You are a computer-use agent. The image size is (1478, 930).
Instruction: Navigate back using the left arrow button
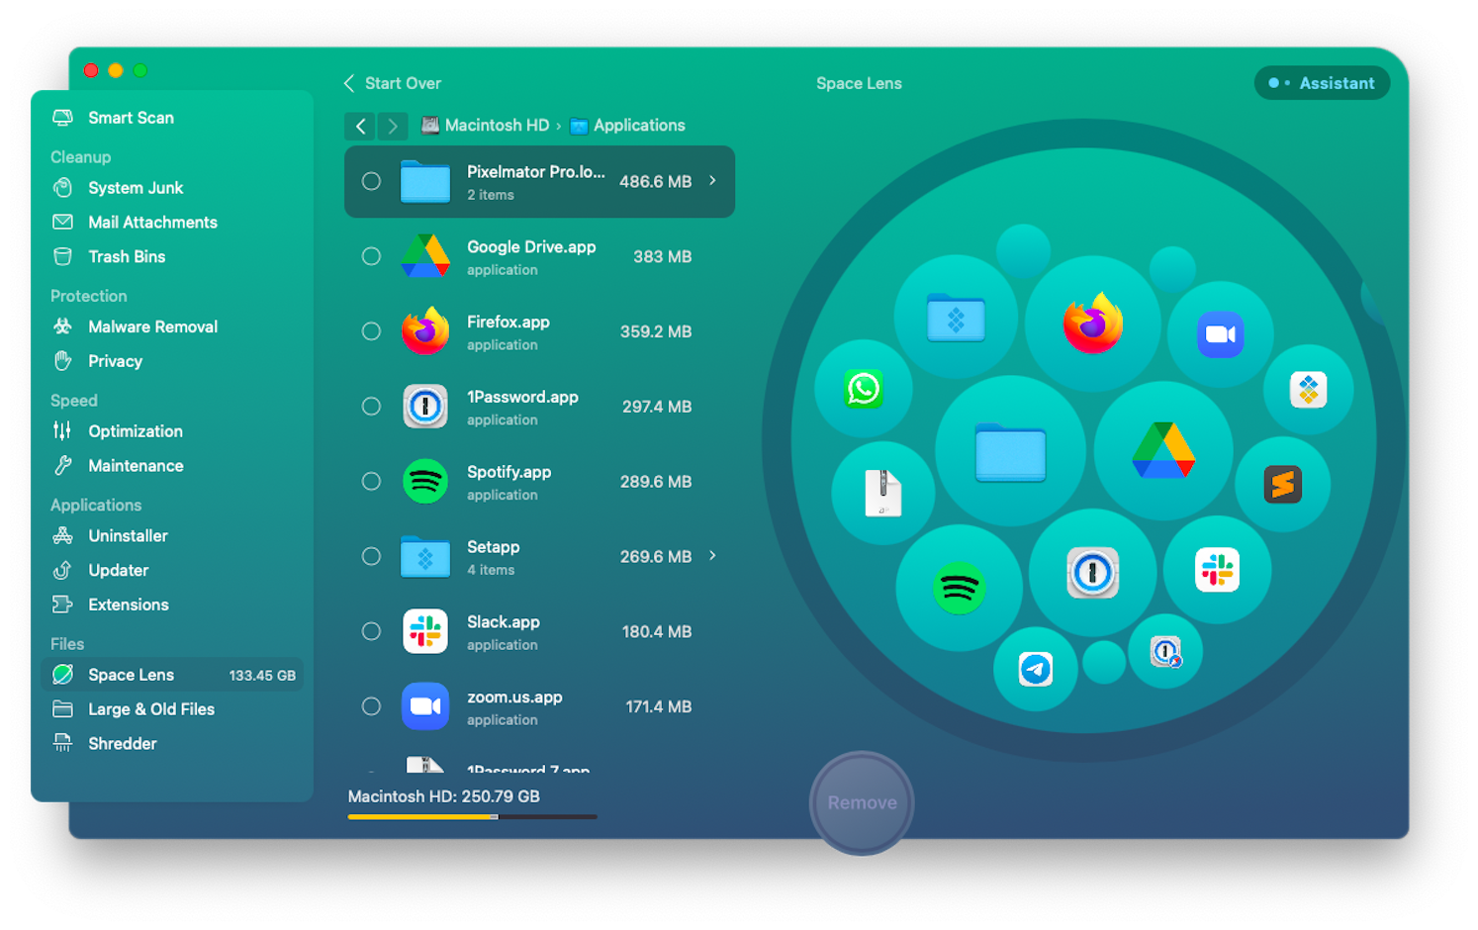360,126
